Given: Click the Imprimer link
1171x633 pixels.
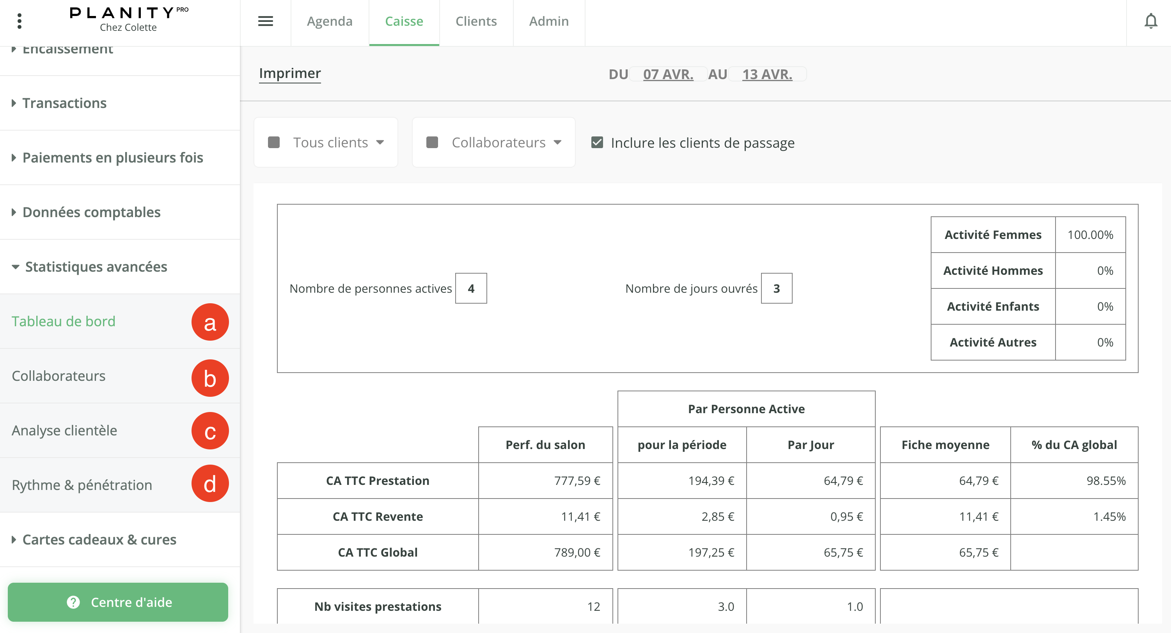Looking at the screenshot, I should (x=289, y=73).
